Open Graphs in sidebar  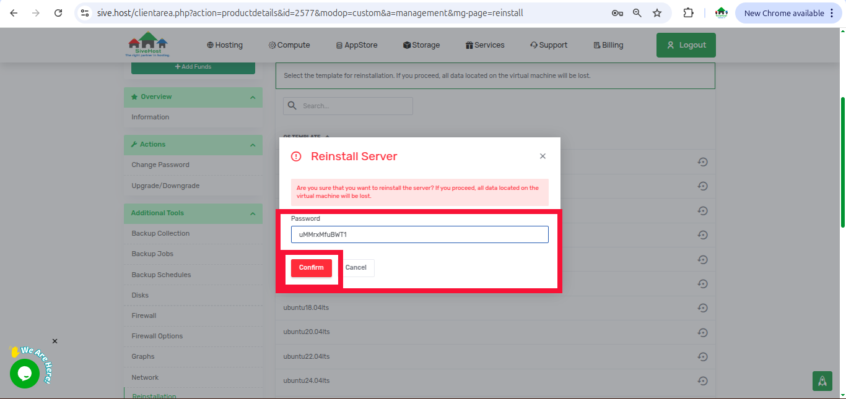[143, 356]
